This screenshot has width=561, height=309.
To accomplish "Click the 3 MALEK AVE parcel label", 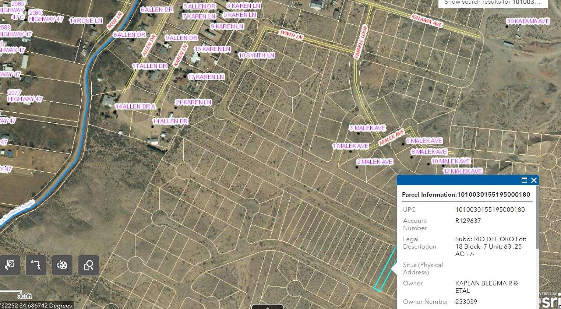I will tap(368, 128).
